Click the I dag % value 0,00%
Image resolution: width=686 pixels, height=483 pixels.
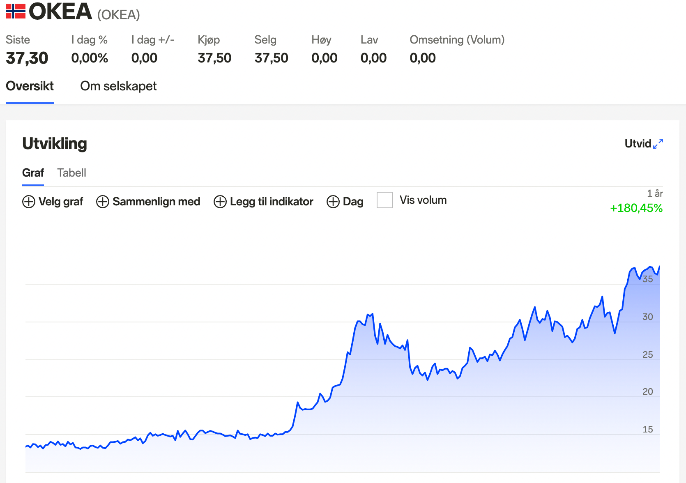pyautogui.click(x=90, y=58)
